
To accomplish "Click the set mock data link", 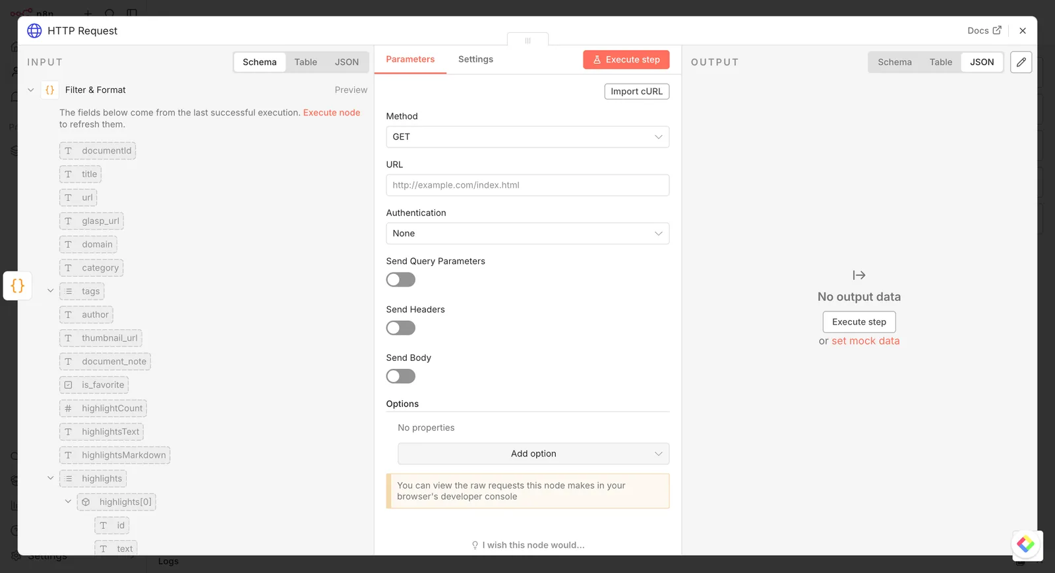I will tap(866, 341).
